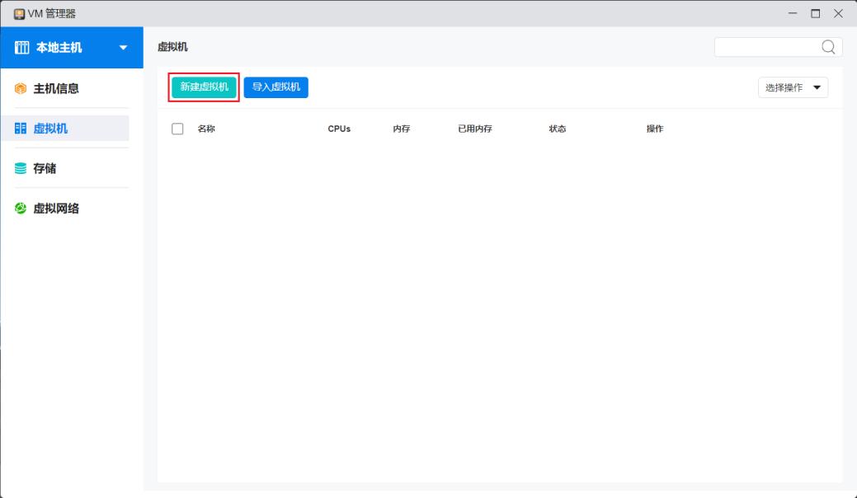
Task: Minimize the VM 管理器 window
Action: point(793,14)
